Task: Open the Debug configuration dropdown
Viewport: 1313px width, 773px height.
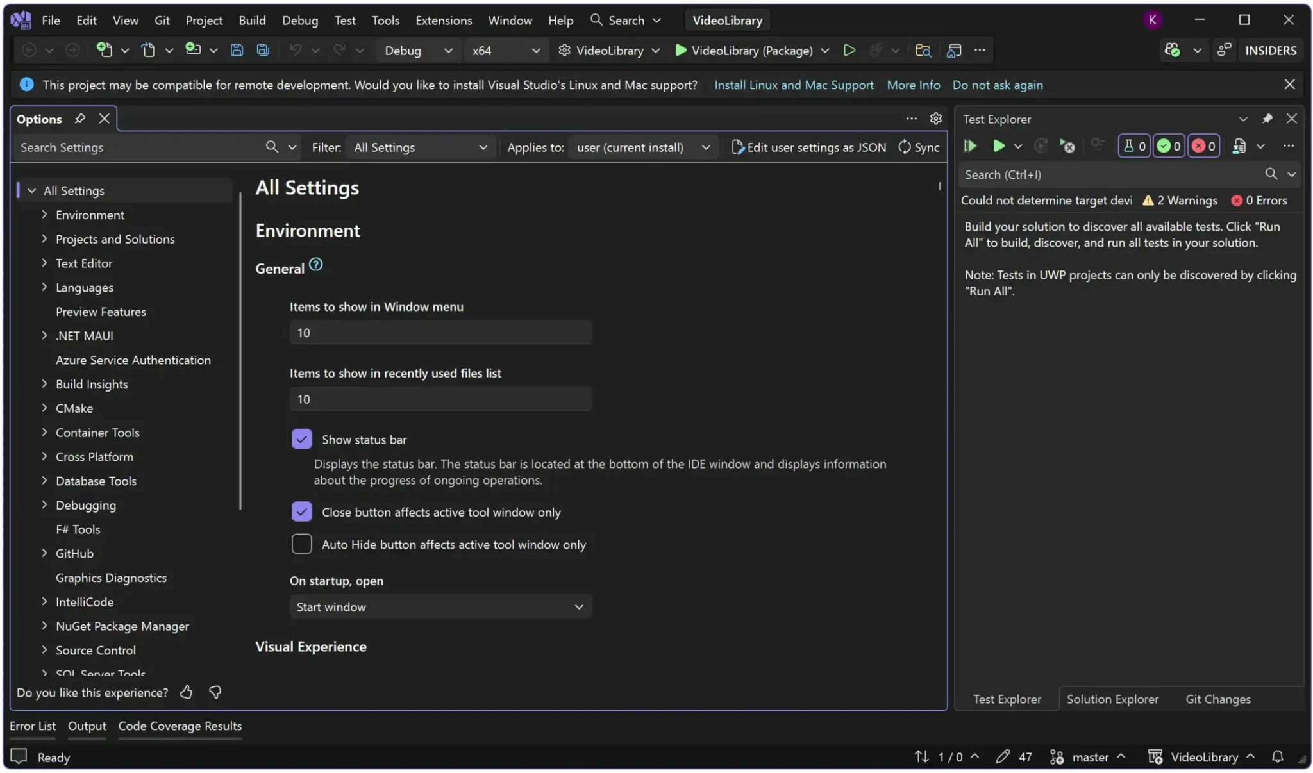Action: click(418, 50)
